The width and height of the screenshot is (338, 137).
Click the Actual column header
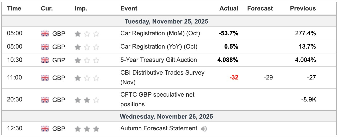click(229, 8)
